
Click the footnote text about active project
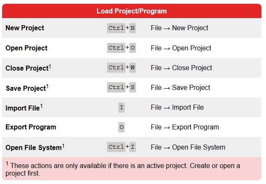pyautogui.click(x=126, y=169)
